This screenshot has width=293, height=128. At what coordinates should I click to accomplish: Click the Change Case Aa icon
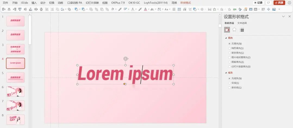(166, 9)
